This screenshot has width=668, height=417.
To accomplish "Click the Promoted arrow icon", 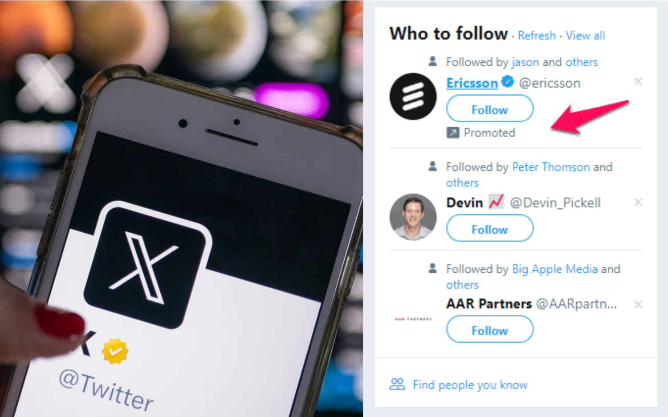I will [x=453, y=133].
